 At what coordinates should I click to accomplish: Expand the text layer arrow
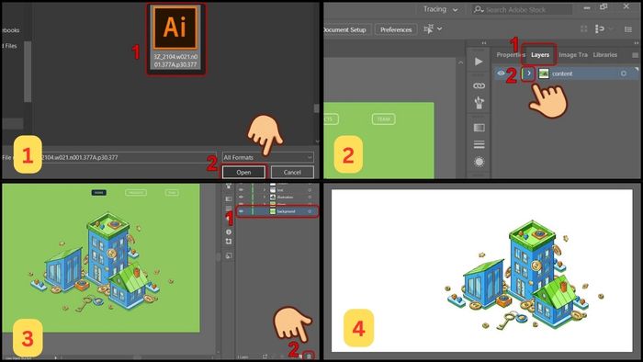(x=265, y=190)
